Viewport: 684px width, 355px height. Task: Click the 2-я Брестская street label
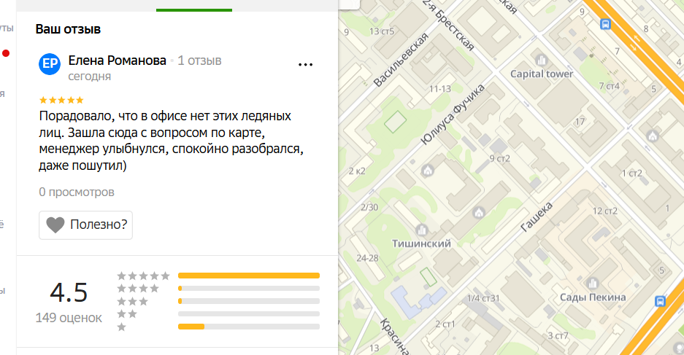448,26
